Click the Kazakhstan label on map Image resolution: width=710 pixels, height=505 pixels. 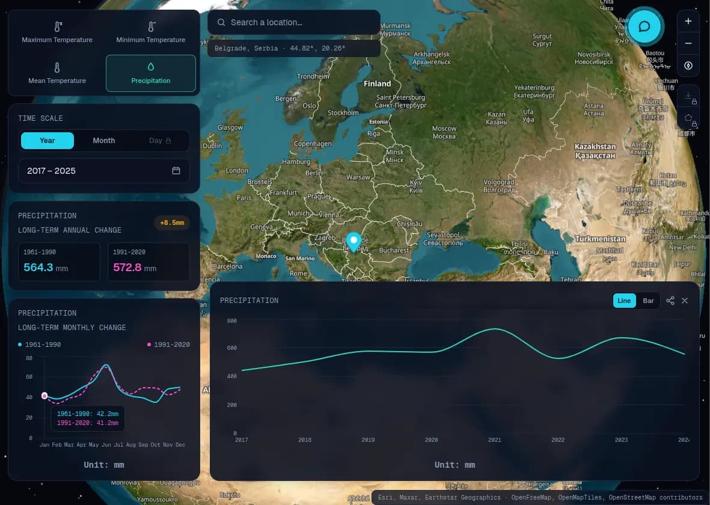(x=595, y=151)
